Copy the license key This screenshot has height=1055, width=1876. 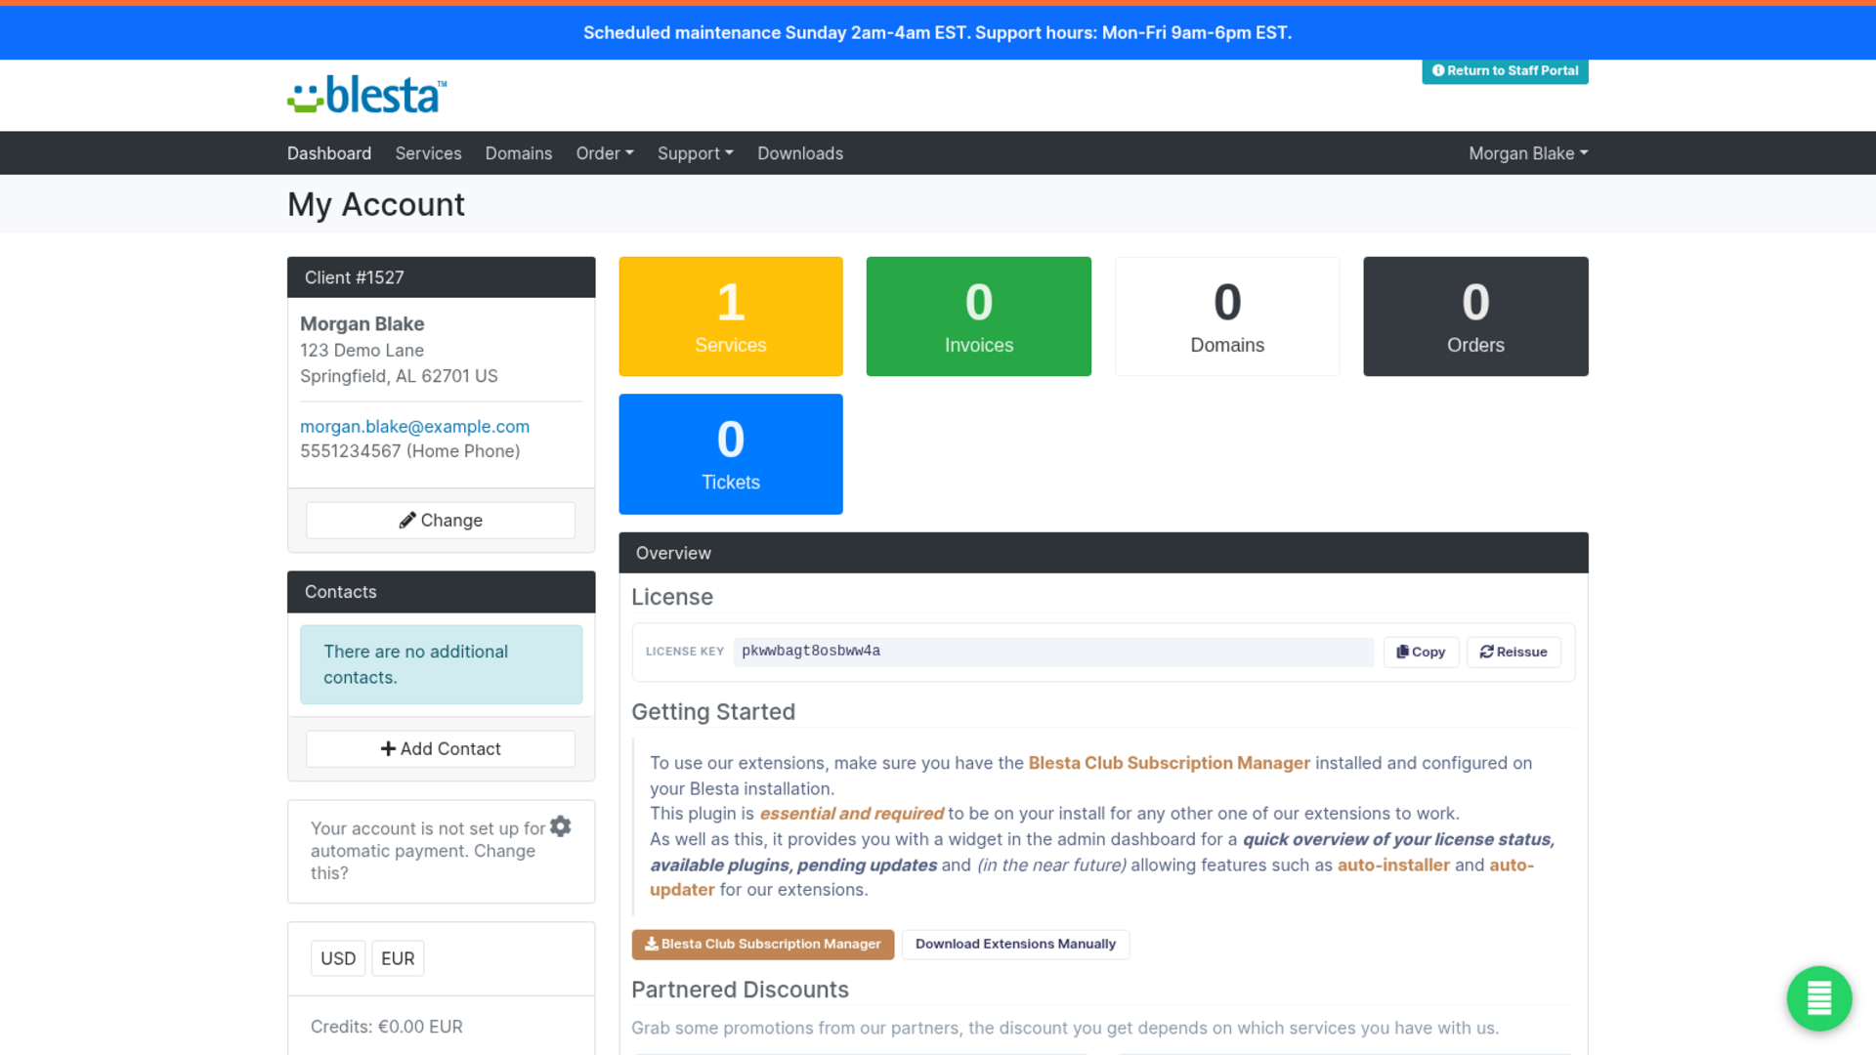pos(1421,652)
